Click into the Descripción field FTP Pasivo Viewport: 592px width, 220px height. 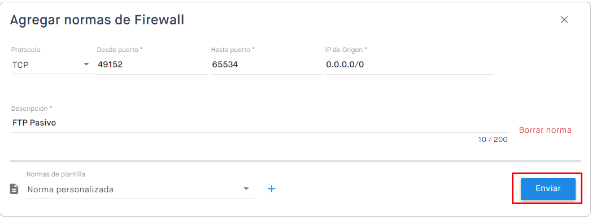click(x=260, y=123)
